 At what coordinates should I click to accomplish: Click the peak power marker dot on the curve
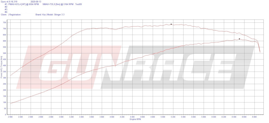coord(239,39)
